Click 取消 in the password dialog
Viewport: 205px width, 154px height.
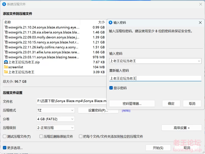point(192,104)
